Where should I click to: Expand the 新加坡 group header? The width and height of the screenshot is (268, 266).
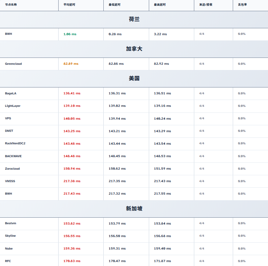pyautogui.click(x=134, y=209)
